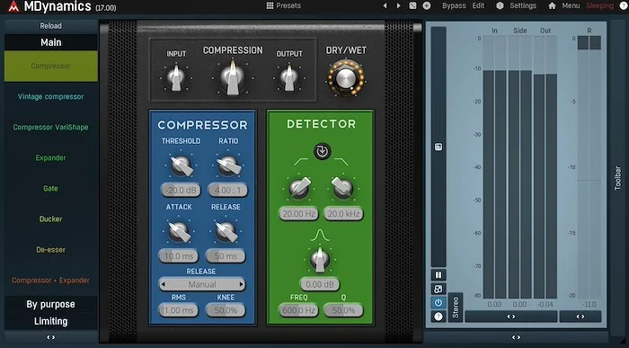This screenshot has width=629, height=348.
Task: Open the Presets grid
Action: point(284,5)
